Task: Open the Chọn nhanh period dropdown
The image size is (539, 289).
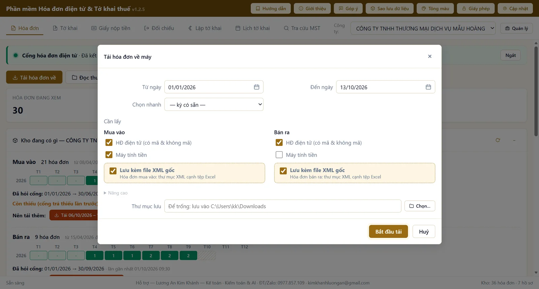Action: [x=214, y=105]
